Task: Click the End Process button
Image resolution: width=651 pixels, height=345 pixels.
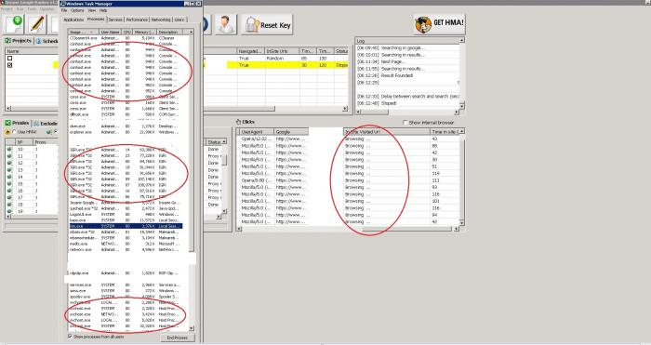Action: point(178,338)
